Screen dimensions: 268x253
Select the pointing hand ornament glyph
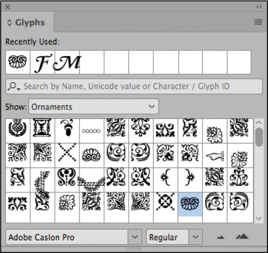[215, 156]
